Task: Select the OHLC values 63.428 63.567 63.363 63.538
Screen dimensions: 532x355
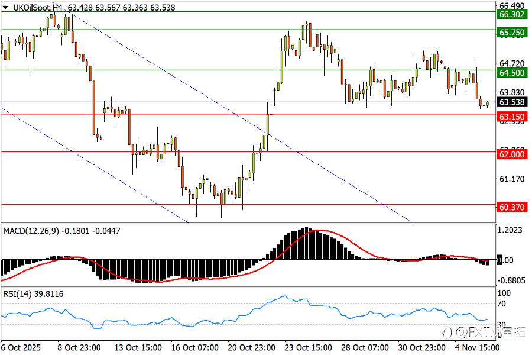Action: (121, 7)
